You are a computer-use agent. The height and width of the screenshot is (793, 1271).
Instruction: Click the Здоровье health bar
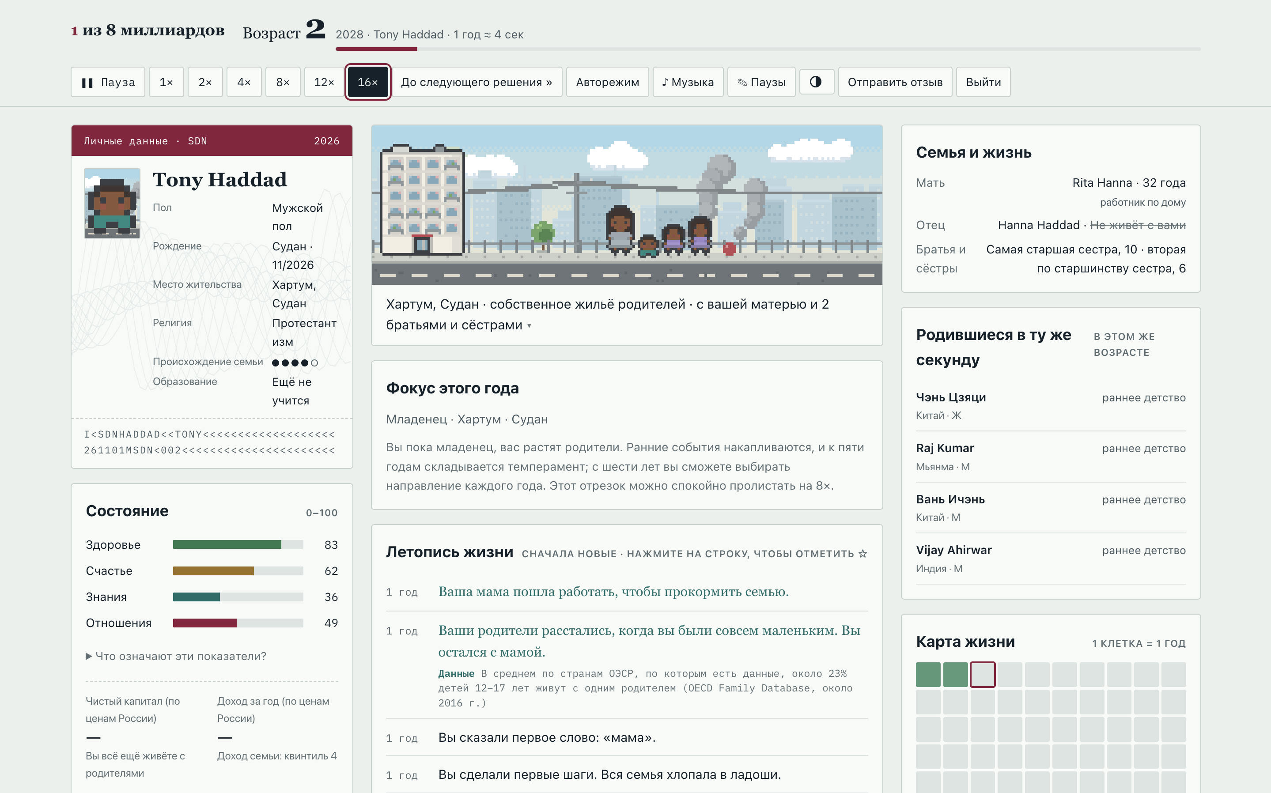238,544
